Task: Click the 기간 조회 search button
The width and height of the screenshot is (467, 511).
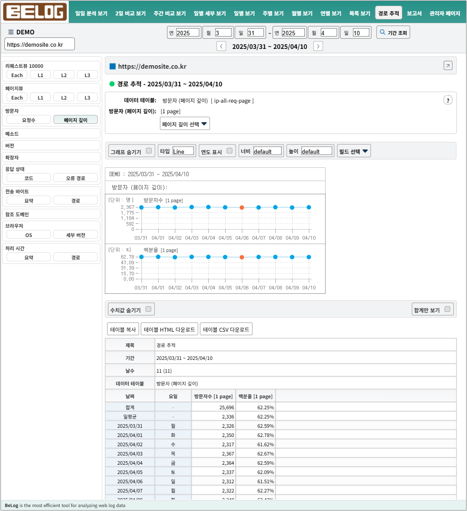Action: click(393, 33)
